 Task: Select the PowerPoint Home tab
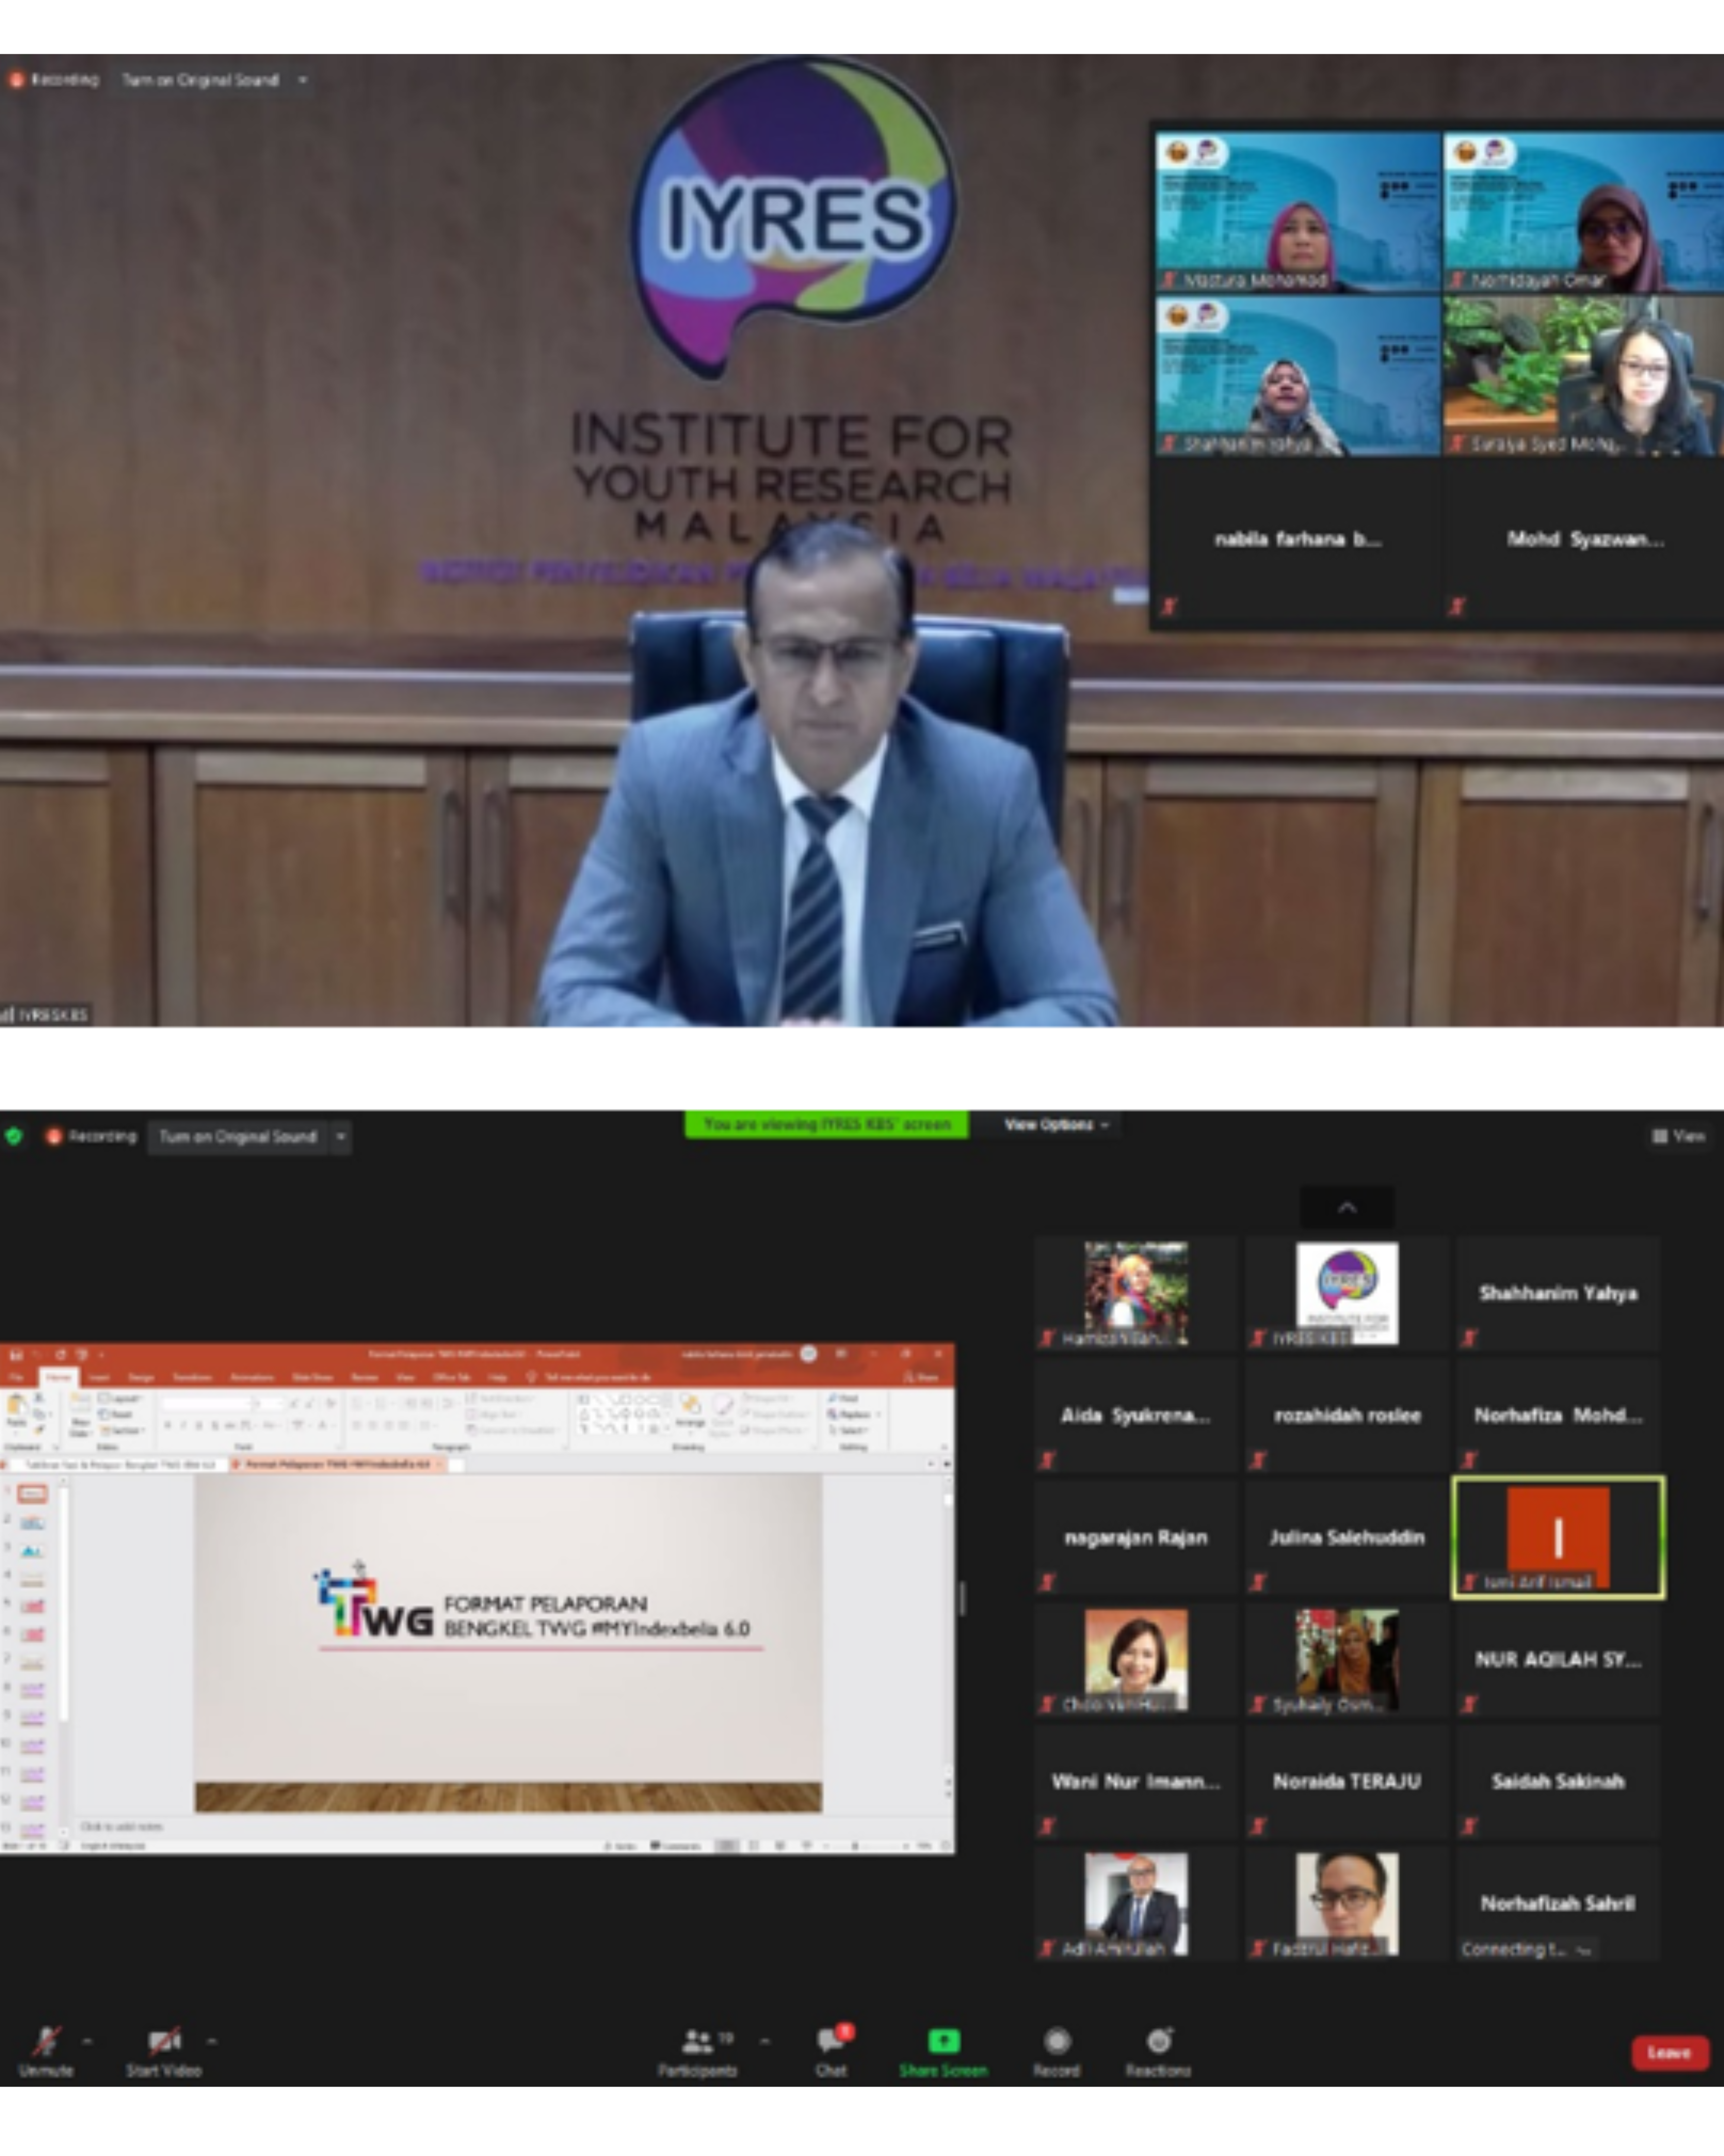click(x=58, y=1378)
